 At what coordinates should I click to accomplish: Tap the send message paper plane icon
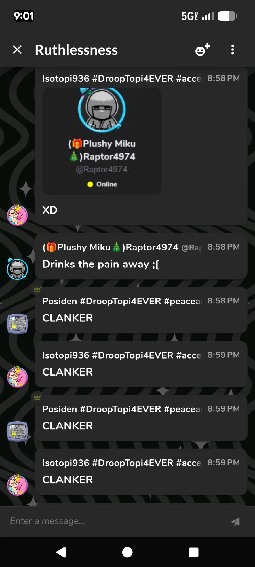(235, 522)
